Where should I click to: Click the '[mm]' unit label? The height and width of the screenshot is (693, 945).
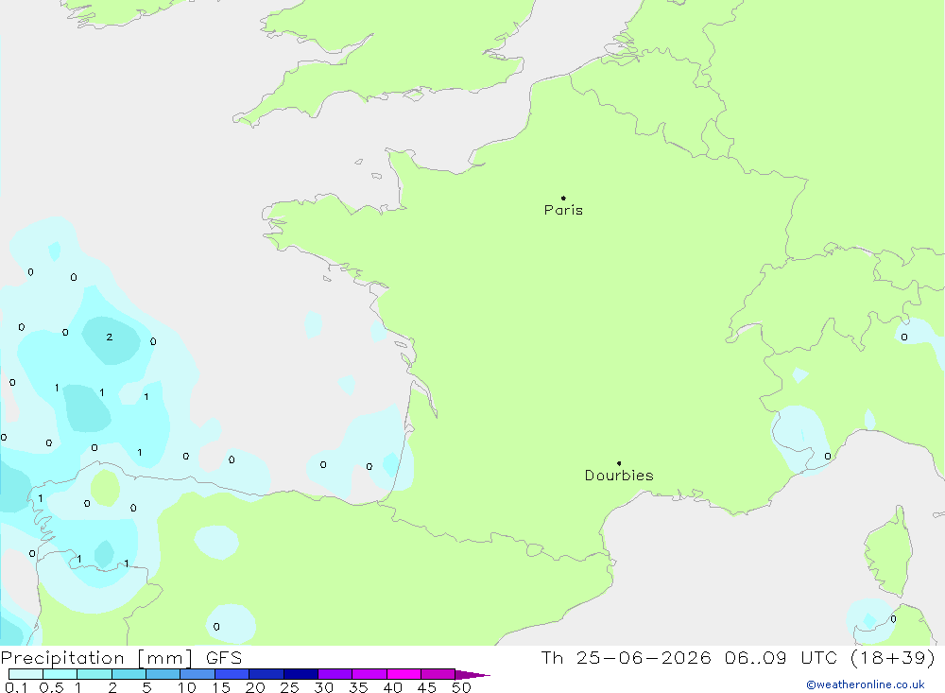click(165, 658)
